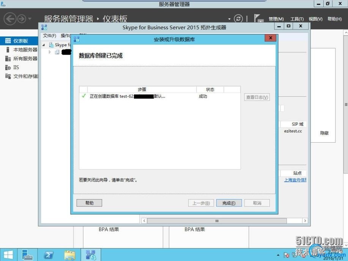Expand the redacted site node in tree
348x261 pixels.
click(50, 52)
